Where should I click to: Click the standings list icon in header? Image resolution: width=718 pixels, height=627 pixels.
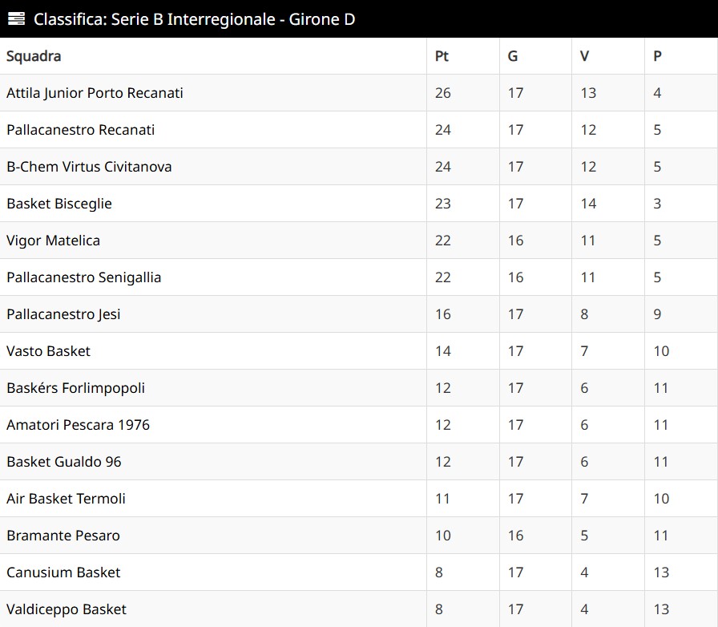tap(16, 18)
